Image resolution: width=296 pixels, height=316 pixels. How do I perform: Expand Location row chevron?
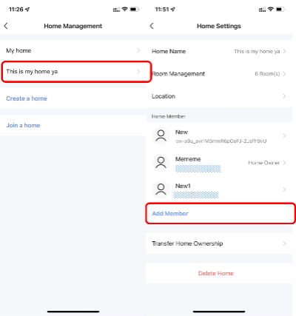click(284, 96)
